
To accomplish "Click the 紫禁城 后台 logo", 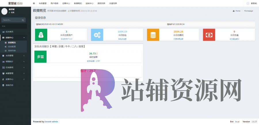I will point(15,3).
